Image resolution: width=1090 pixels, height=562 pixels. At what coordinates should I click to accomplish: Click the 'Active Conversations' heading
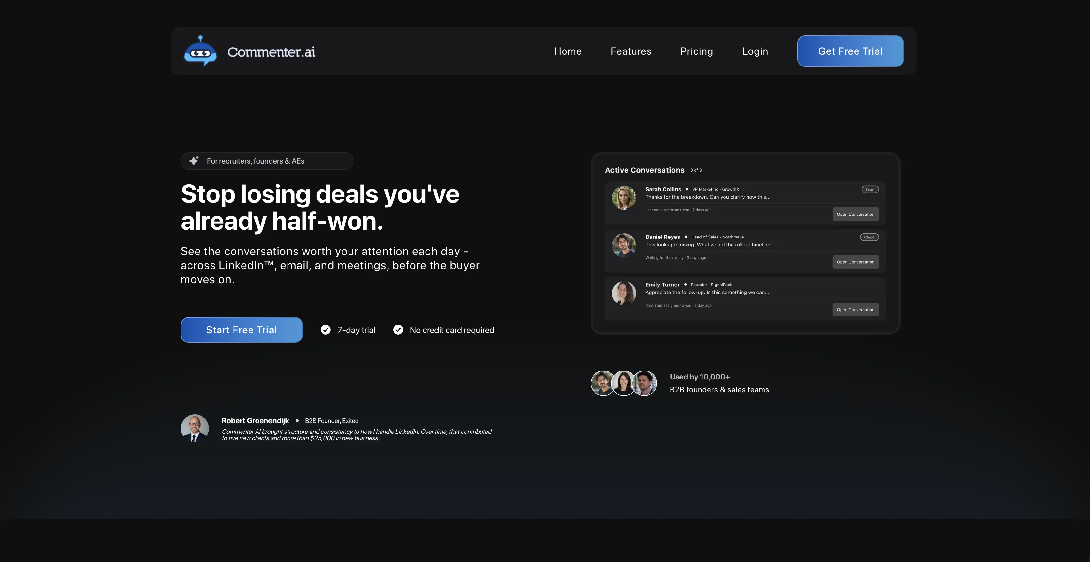pyautogui.click(x=644, y=170)
